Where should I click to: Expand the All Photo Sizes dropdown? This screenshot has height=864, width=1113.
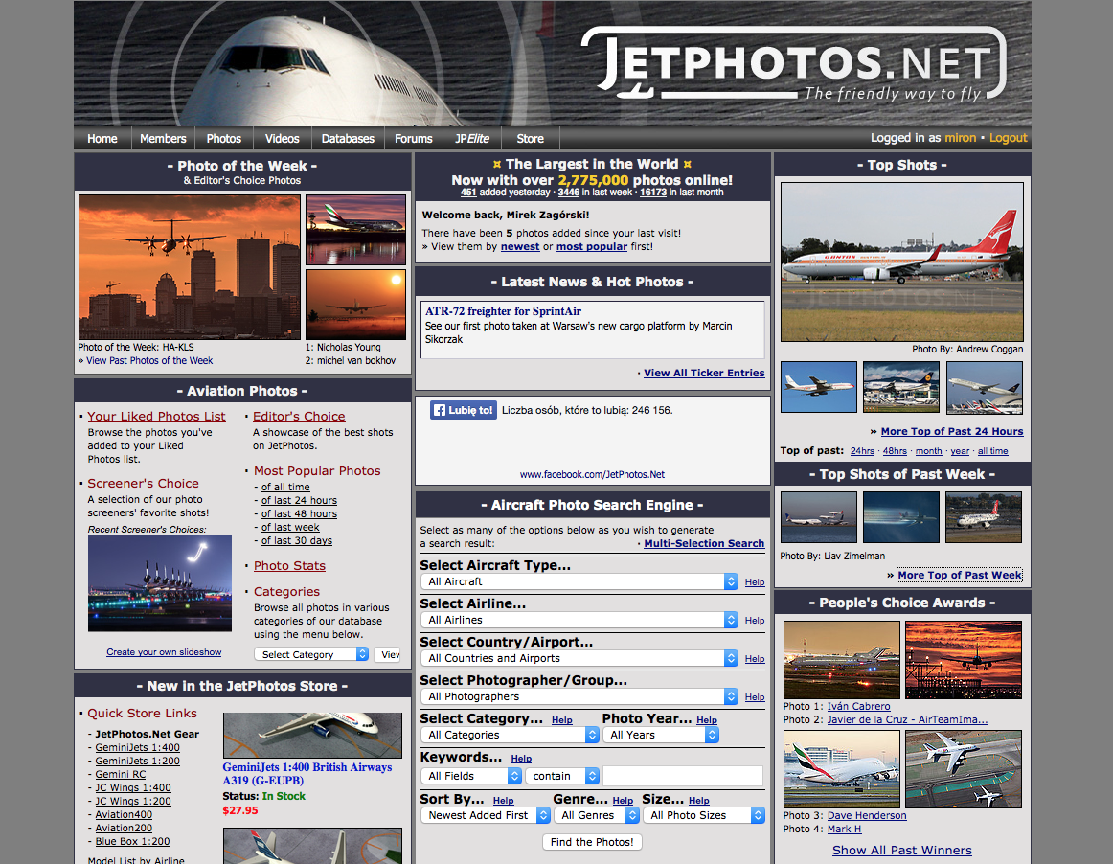(x=703, y=815)
